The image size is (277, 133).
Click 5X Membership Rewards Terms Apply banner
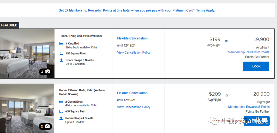pyautogui.click(x=137, y=10)
